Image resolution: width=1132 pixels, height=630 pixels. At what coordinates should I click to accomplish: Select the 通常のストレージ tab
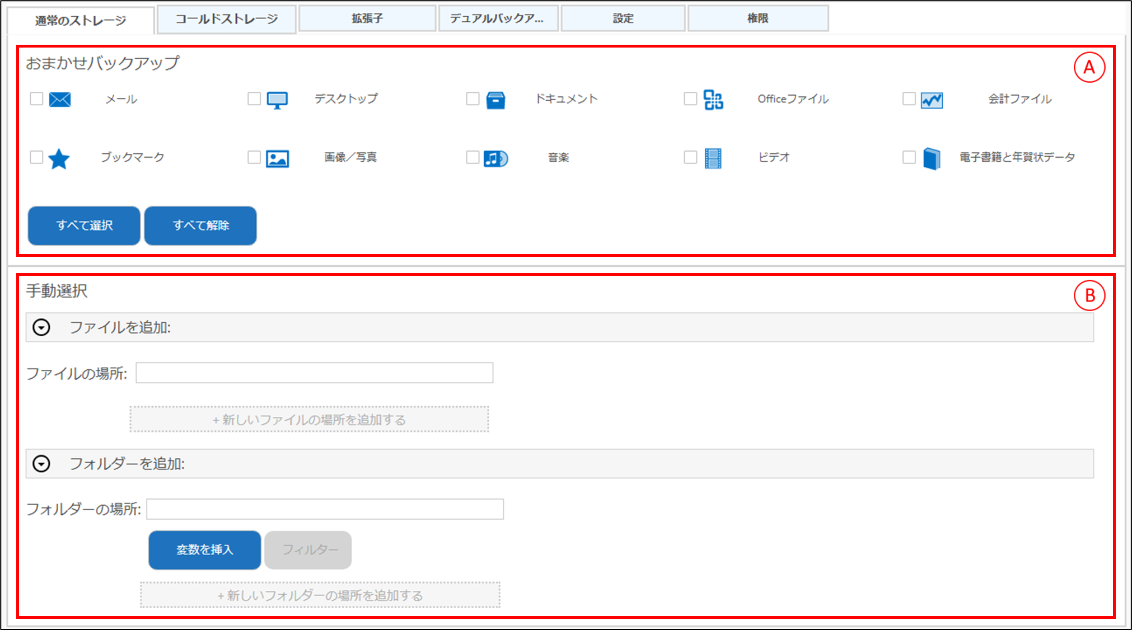[81, 21]
